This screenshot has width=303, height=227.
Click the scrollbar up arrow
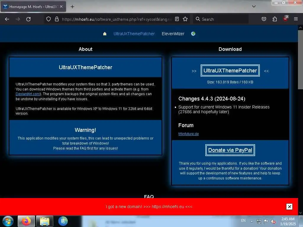301,27
